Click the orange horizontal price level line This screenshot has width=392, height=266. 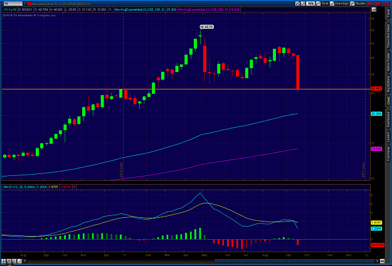[186, 89]
